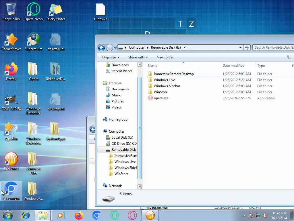The width and height of the screenshot is (294, 221).
Task: Select the Supermium desktop icon
Action: (34, 42)
